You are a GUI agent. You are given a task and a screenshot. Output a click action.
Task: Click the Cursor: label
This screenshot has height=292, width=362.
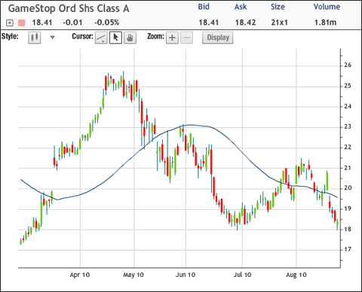point(83,37)
